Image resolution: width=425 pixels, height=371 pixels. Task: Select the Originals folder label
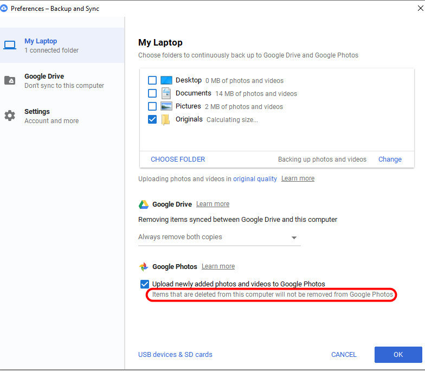click(189, 119)
